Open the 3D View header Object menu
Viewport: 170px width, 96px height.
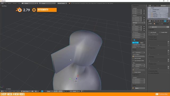pos(18,91)
